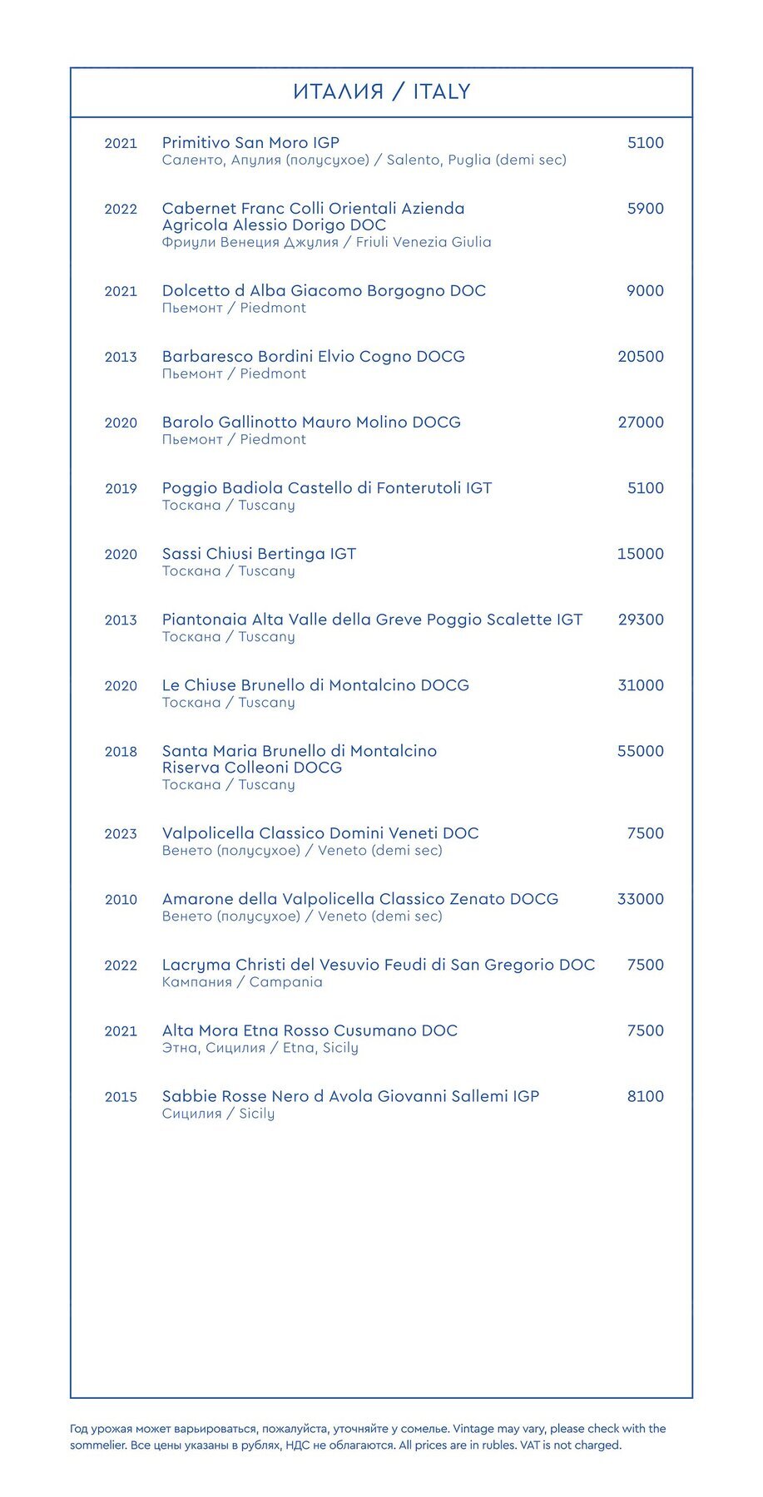Click Dolcetto d Alba Giacomo Borgogno DOC

coord(324,291)
